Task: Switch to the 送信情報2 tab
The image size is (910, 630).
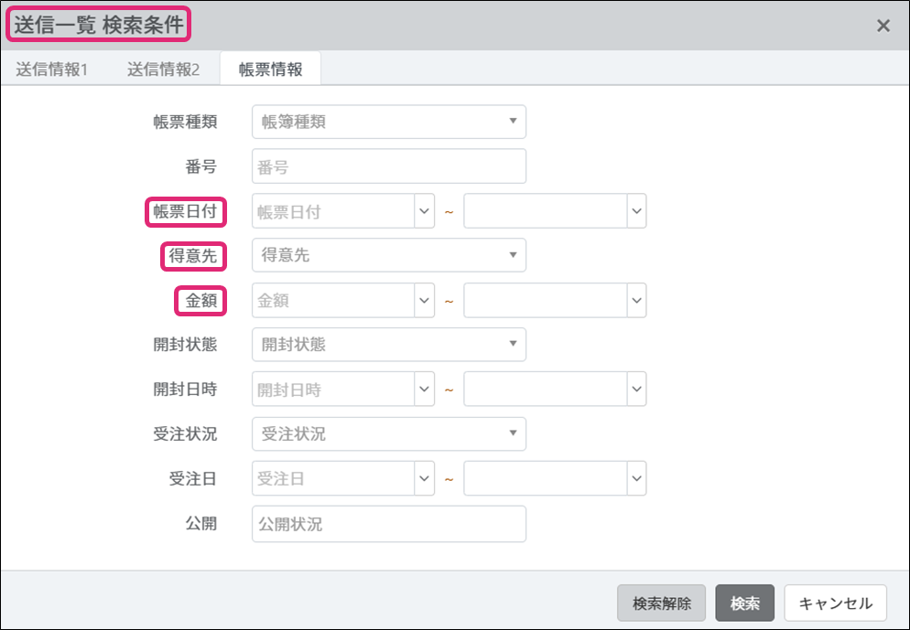Action: 163,69
